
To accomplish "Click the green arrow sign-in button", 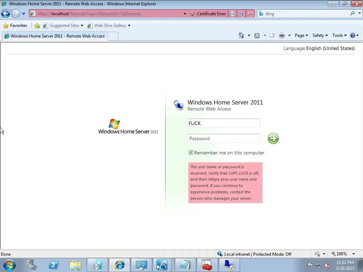I will [x=273, y=138].
